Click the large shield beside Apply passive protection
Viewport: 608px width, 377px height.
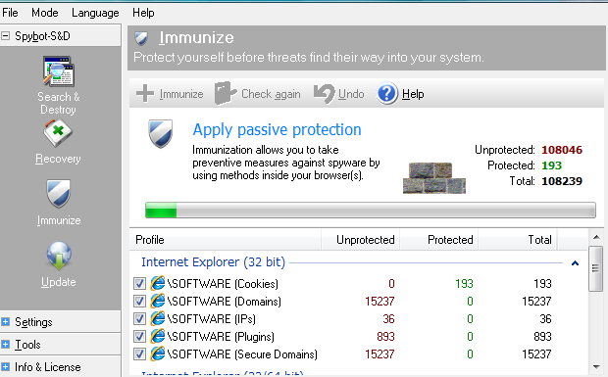pos(161,134)
